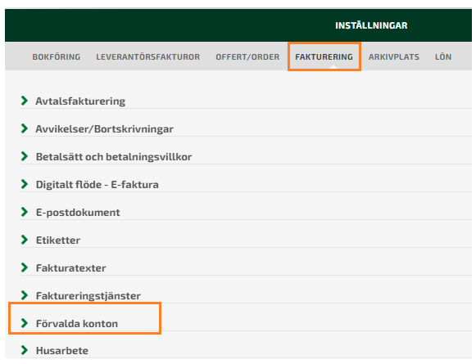Viewport: 476px width, 364px height.
Task: Click the green chevron next to Fakturatexter
Action: click(x=25, y=267)
